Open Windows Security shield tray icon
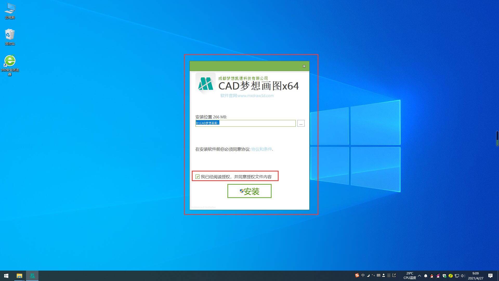Screen dimensions: 499x281 (x=444, y=276)
